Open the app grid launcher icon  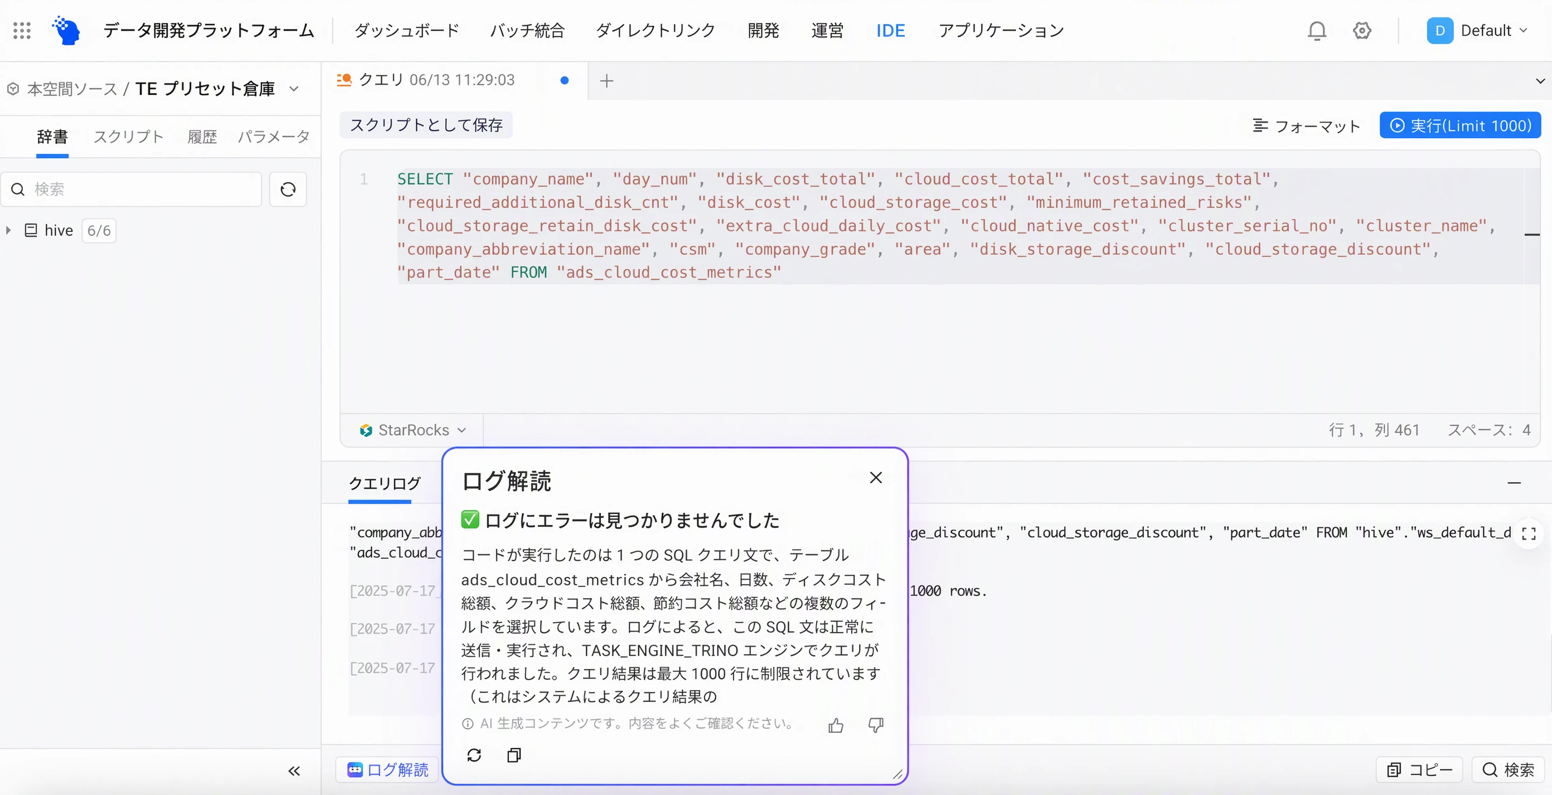coord(22,30)
